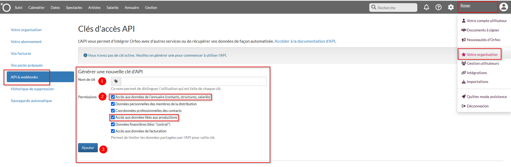This screenshot has width=511, height=167.
Task: Click the 'Nom de clé' text field
Action: pyautogui.click(x=193, y=81)
